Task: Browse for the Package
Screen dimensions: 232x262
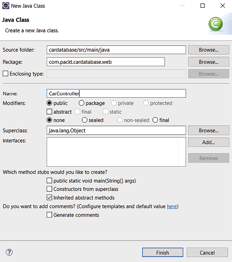Action: (208, 62)
